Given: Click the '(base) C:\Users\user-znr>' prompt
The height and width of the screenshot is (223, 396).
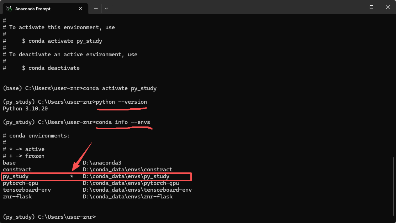Looking at the screenshot, I should coord(43,88).
